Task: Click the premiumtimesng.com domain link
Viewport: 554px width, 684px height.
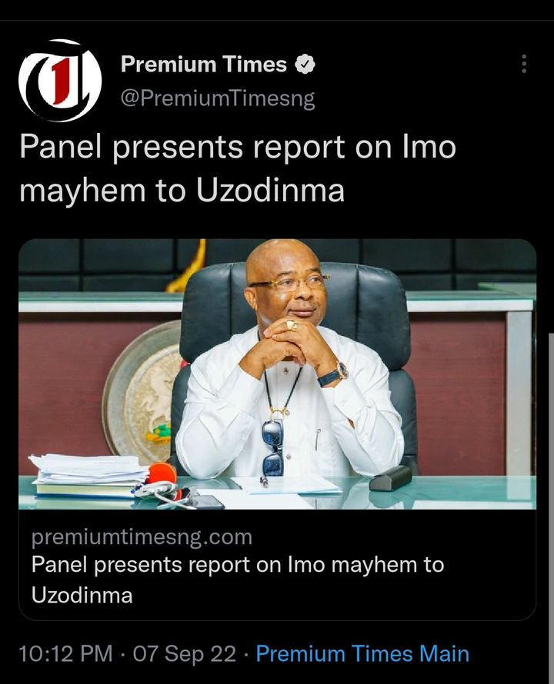Action: click(142, 537)
